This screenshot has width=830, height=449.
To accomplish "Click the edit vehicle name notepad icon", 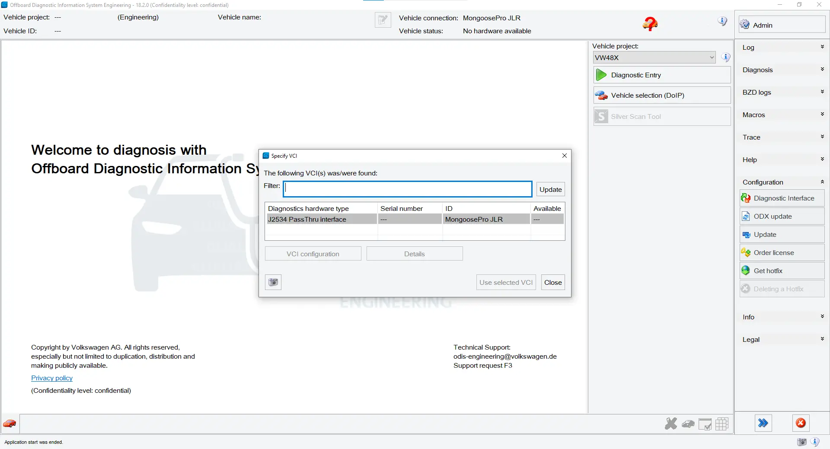I will (383, 20).
